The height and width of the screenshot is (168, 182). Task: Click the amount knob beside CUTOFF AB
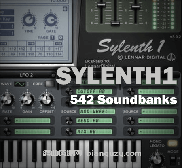pyautogui.click(x=69, y=91)
